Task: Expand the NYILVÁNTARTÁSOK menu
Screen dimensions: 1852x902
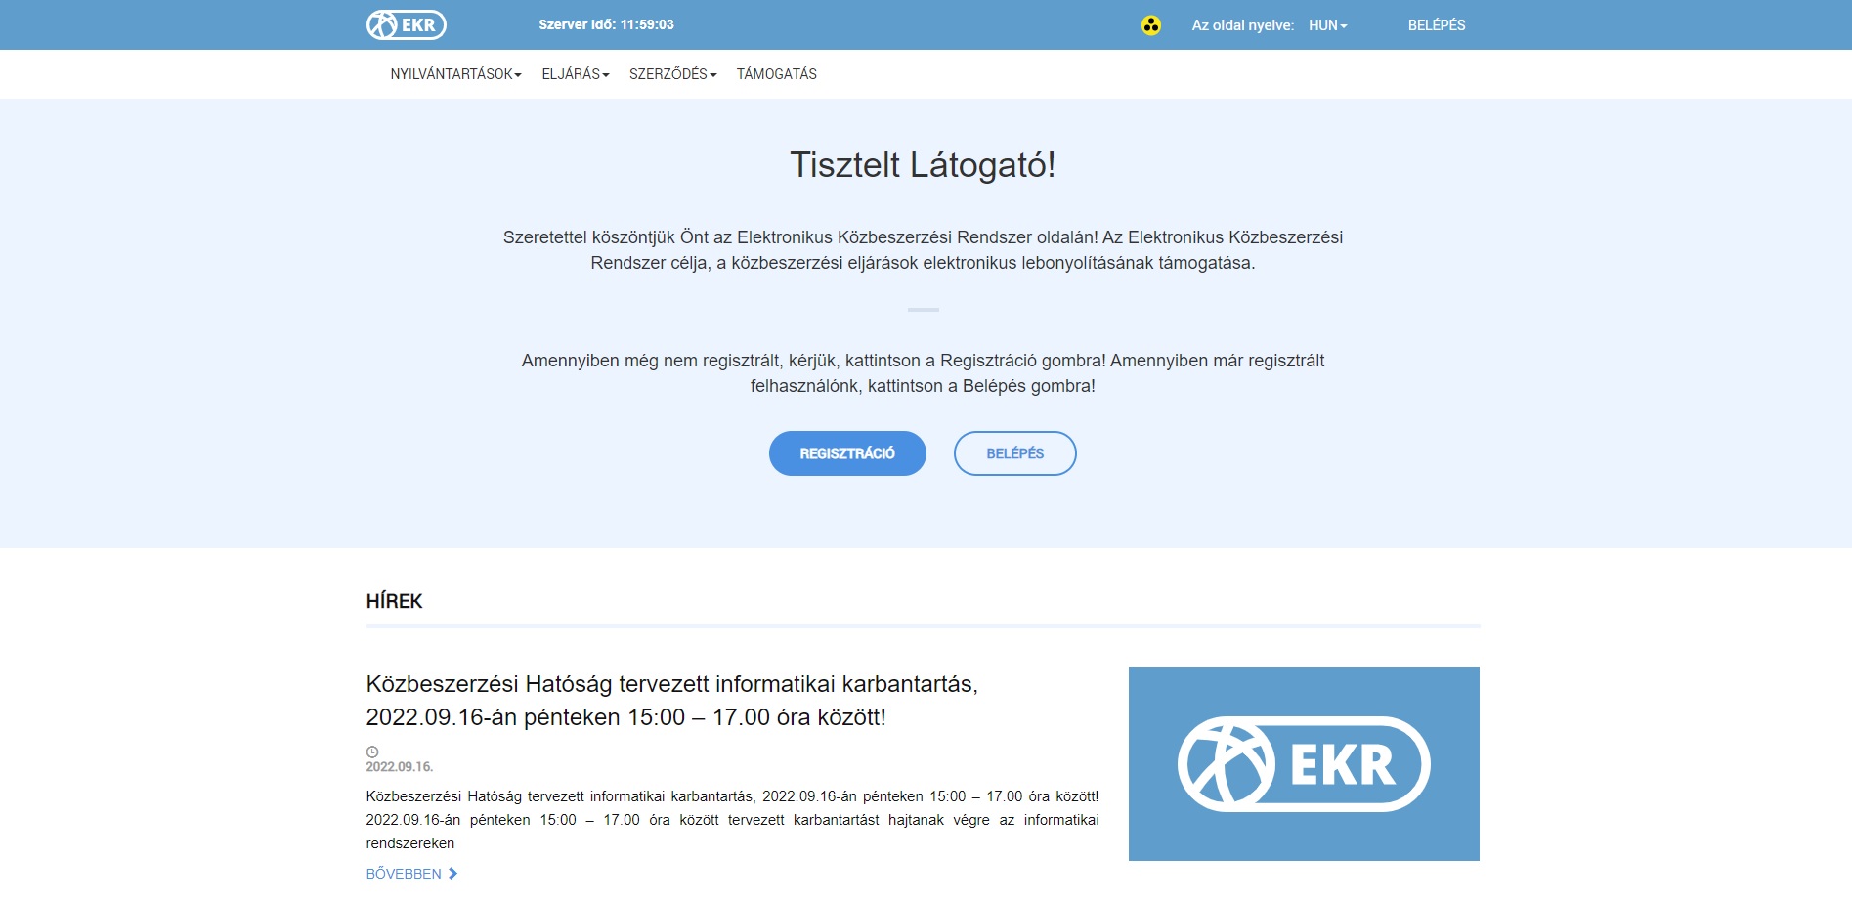Action: 455,74
